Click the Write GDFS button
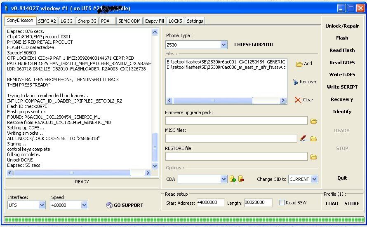The height and width of the screenshot is (227, 367). click(x=342, y=75)
